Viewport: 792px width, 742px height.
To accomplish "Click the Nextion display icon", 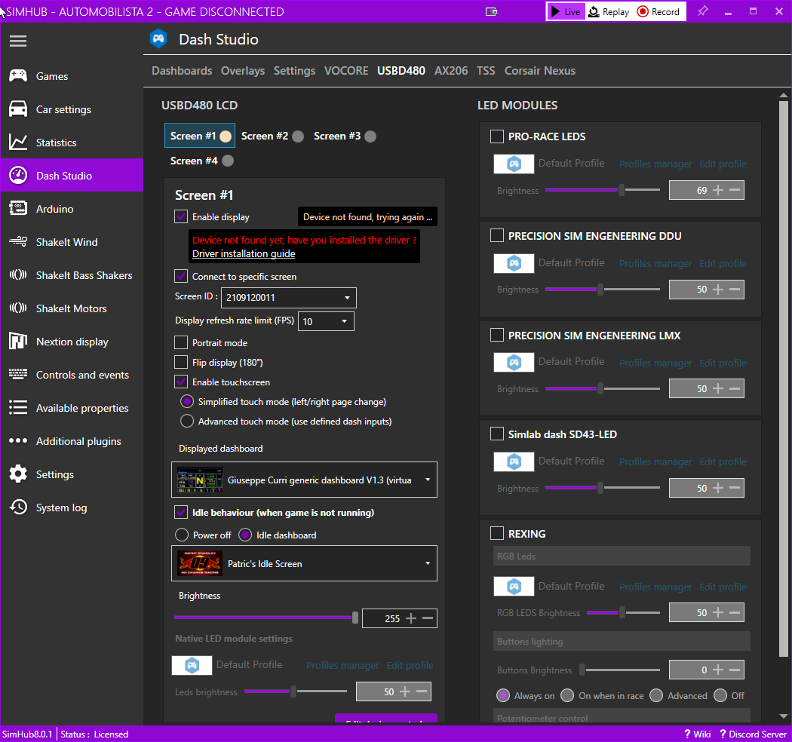I will 18,342.
